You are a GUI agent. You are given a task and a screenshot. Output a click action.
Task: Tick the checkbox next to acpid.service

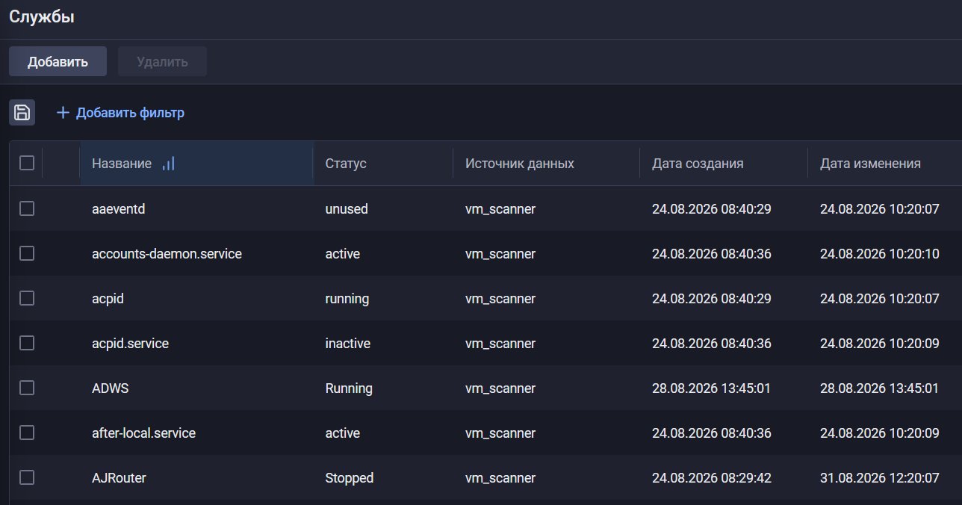tap(27, 344)
